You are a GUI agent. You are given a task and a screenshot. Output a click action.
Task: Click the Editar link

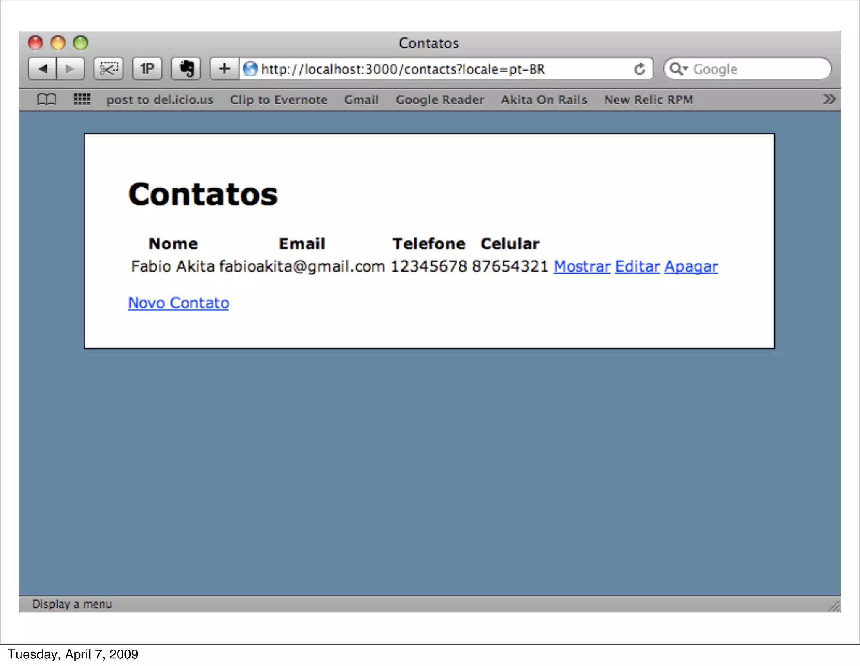point(637,266)
